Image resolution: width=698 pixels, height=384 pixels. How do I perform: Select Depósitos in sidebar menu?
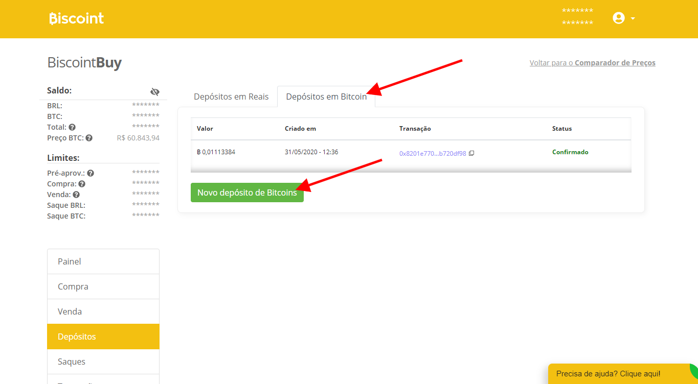click(103, 337)
